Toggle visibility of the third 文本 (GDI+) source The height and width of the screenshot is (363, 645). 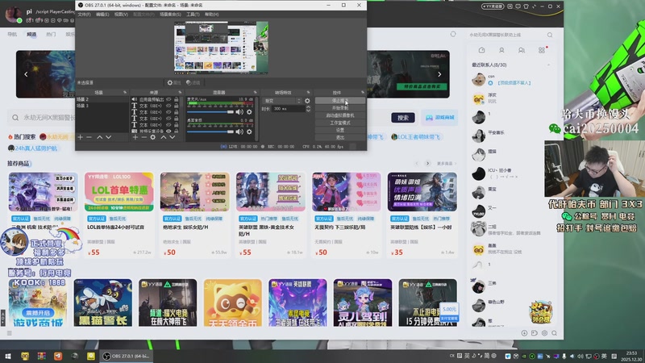[169, 119]
